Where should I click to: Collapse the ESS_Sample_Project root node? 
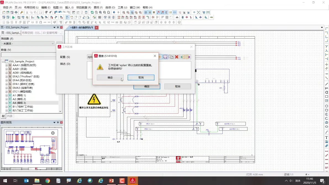pos(3,61)
